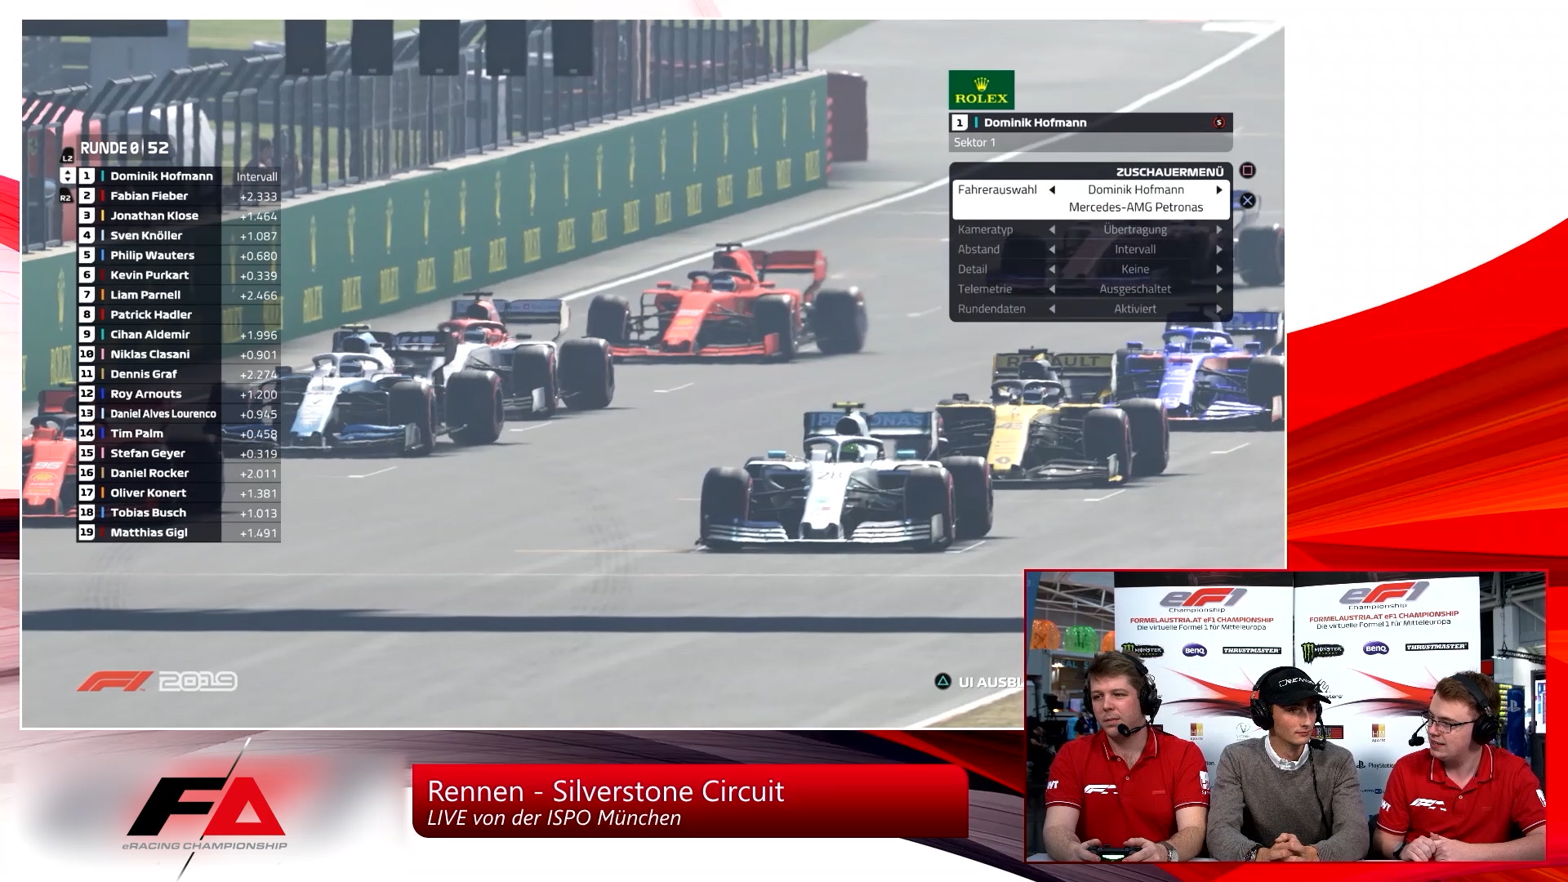The image size is (1568, 882).
Task: Click the cross button icon to close menu
Action: (1247, 200)
